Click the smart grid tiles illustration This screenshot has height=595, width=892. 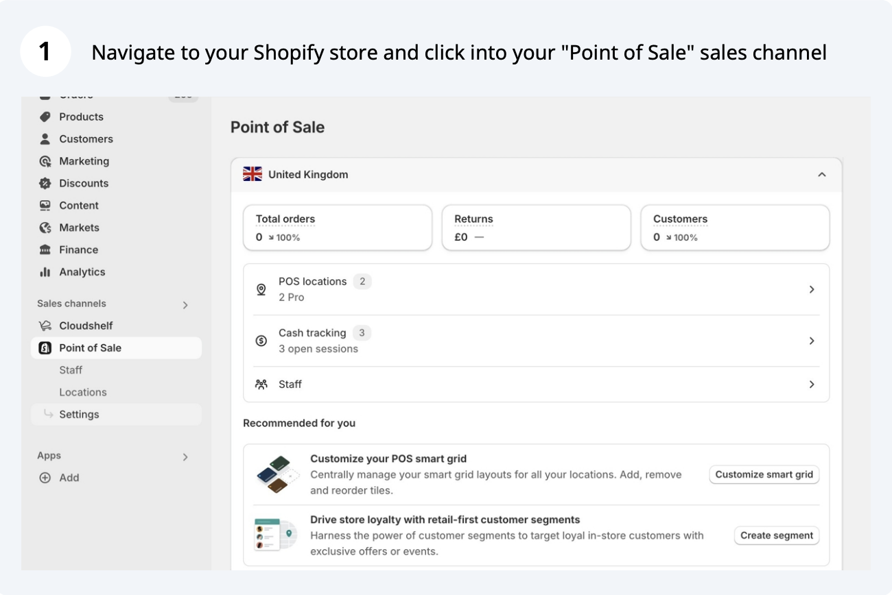point(277,474)
